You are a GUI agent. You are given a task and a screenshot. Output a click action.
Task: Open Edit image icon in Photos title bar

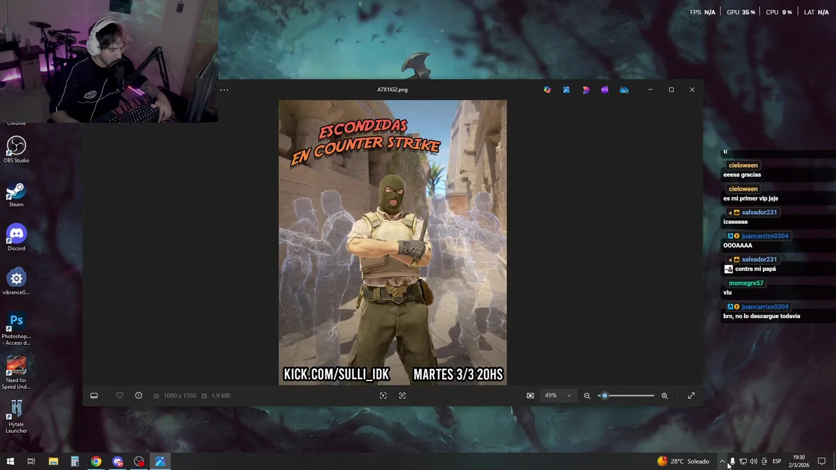tap(566, 90)
